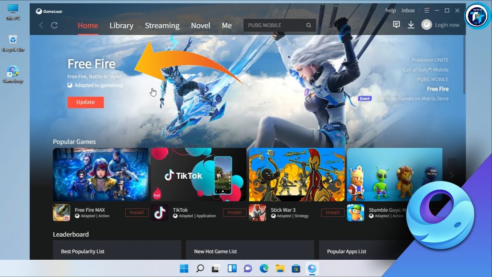Select Pokémon UNITE in banner list
Viewport: 492px width, 277px height.
(430, 60)
